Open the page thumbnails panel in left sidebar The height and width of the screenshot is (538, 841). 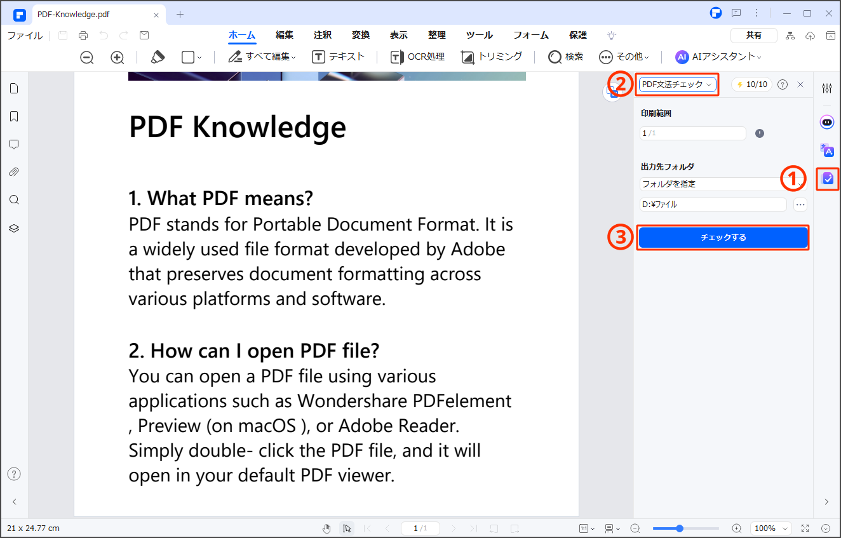click(14, 88)
